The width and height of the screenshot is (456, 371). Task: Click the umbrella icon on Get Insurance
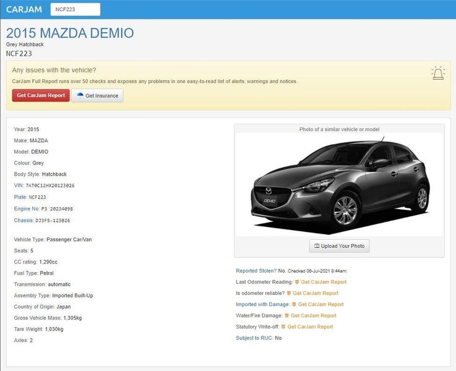(80, 96)
